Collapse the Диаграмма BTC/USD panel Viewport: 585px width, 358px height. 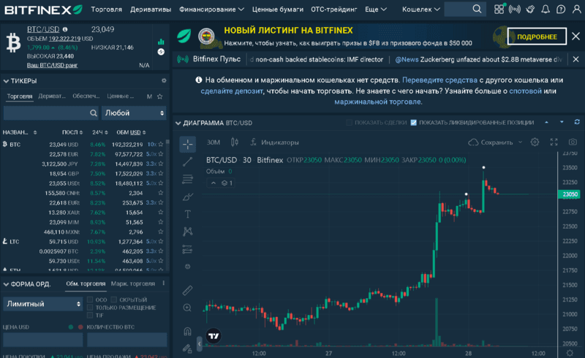[x=178, y=123]
